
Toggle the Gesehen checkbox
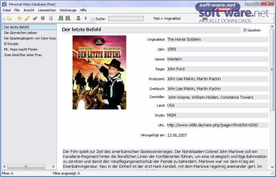tap(245, 30)
